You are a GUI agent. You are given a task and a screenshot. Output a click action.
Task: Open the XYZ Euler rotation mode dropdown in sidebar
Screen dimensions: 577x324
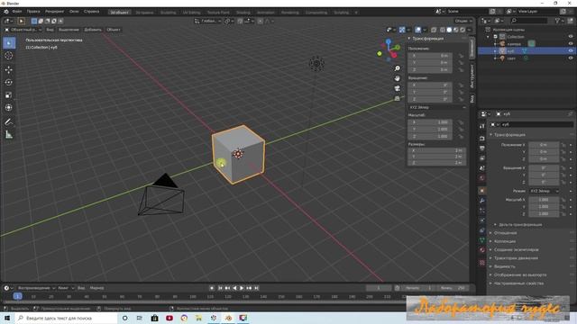[437, 107]
